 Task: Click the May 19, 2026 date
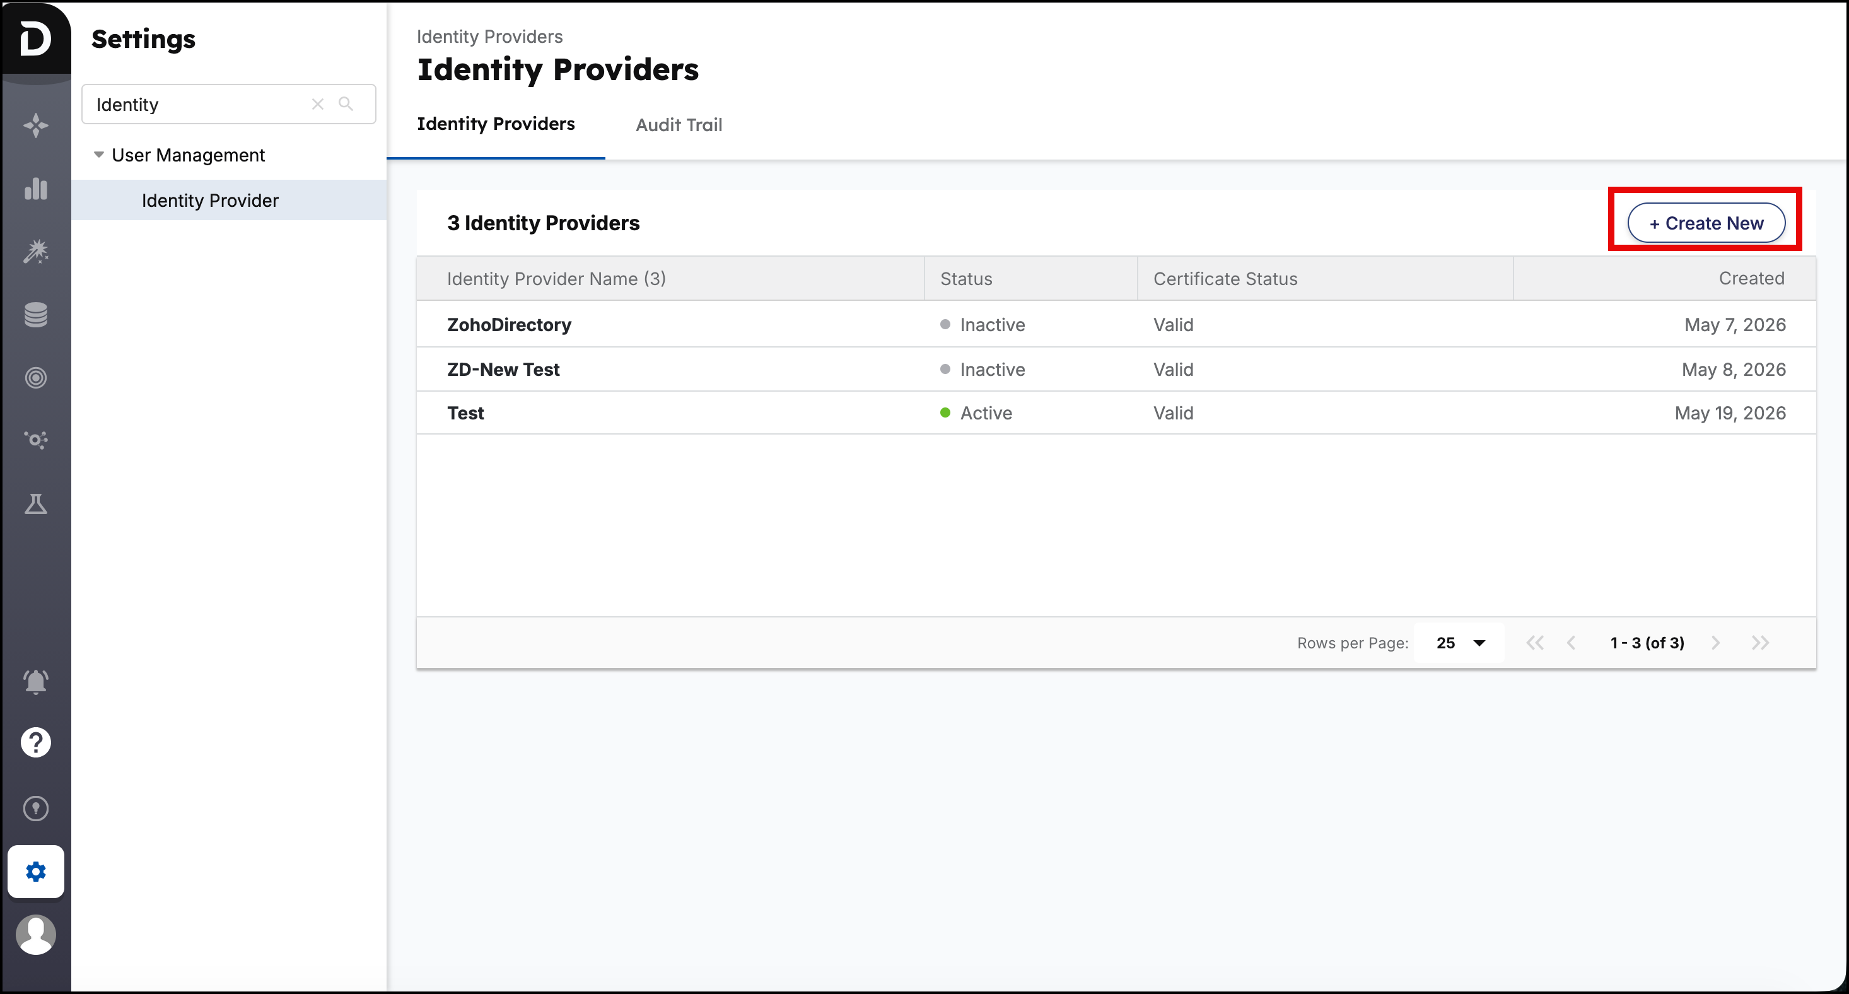[x=1730, y=413]
